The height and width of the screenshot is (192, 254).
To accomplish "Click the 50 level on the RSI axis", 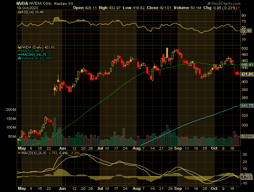I will pos(243,27).
